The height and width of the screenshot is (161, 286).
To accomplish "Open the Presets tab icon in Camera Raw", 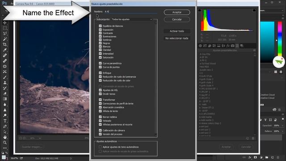I will 237,46.
